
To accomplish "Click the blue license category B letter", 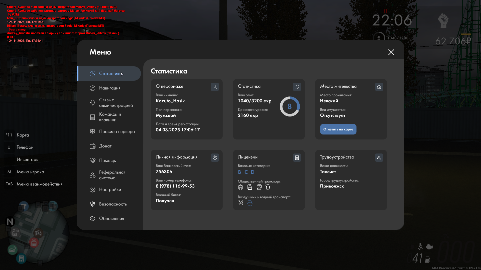I will point(239,172).
